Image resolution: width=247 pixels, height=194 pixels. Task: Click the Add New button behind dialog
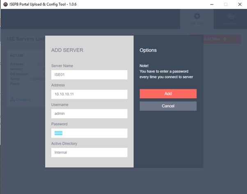pos(222,39)
